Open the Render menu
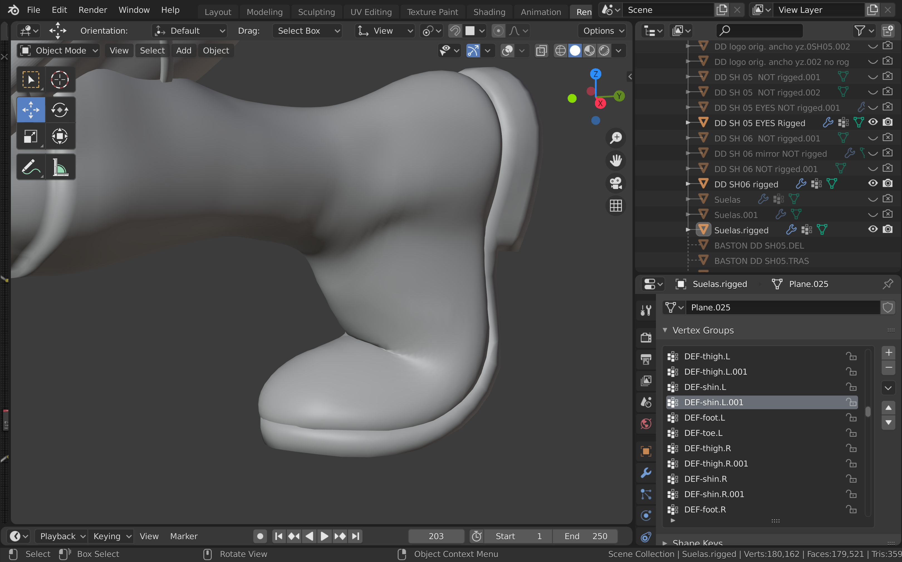This screenshot has height=562, width=902. pyautogui.click(x=92, y=10)
